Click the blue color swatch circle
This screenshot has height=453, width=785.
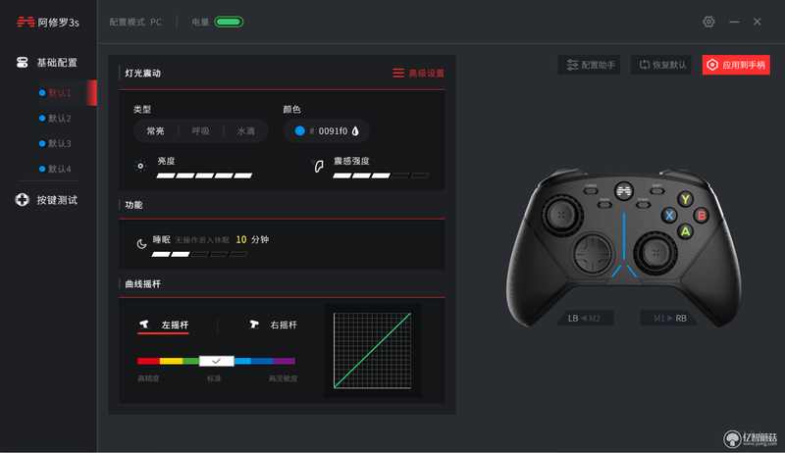click(x=300, y=131)
